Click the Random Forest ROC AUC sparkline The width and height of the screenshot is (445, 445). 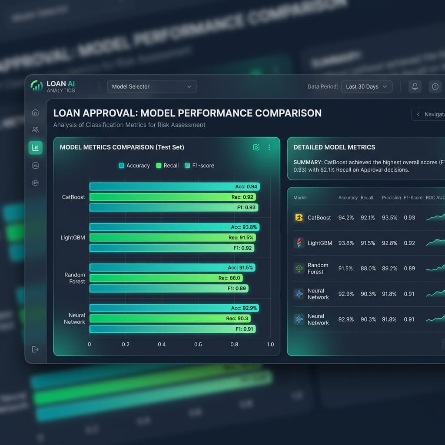pyautogui.click(x=435, y=268)
